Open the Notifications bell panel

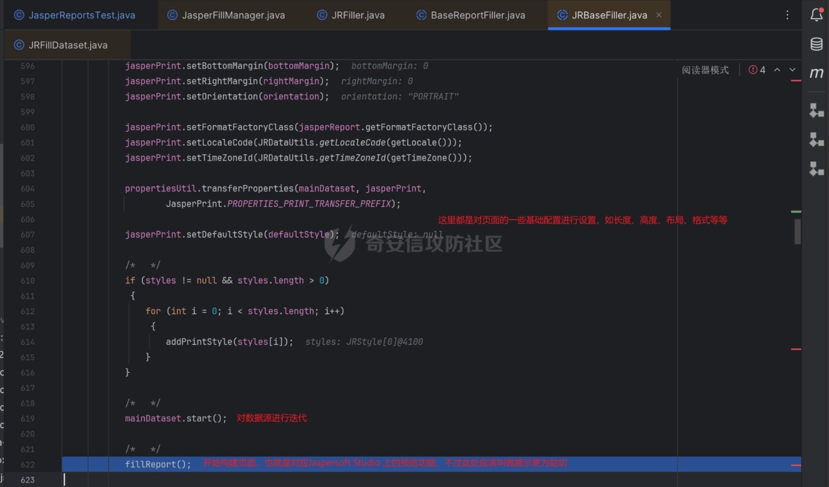click(x=816, y=15)
